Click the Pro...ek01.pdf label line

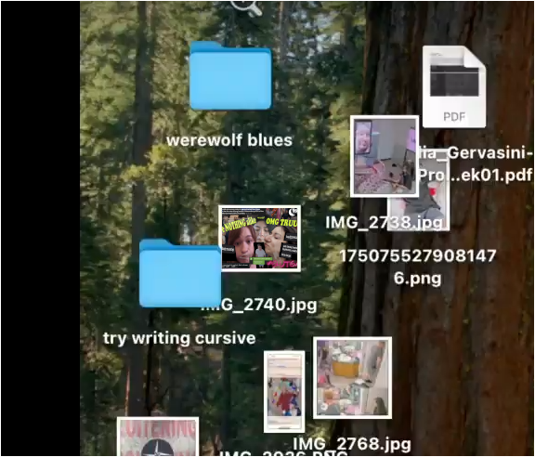[x=476, y=175]
